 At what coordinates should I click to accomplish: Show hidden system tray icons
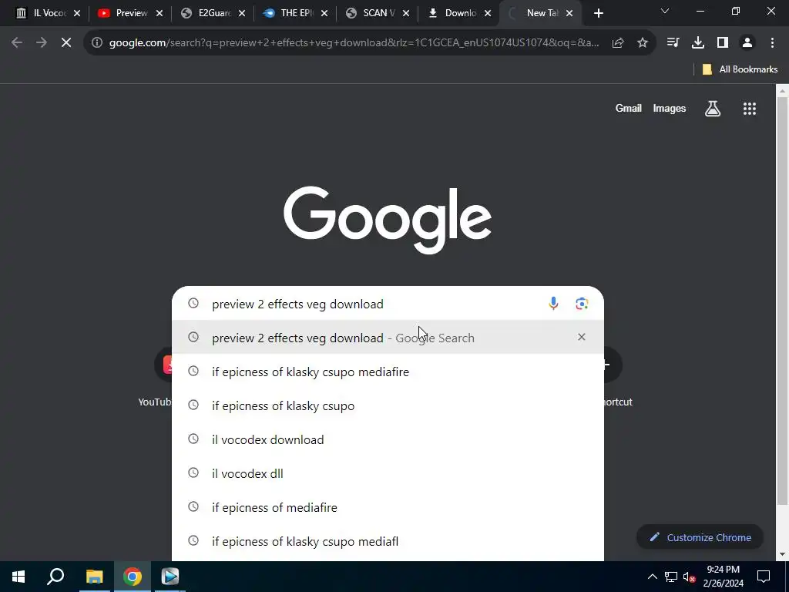[x=652, y=577]
